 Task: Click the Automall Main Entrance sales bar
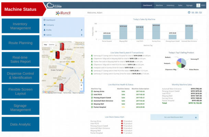189,32
